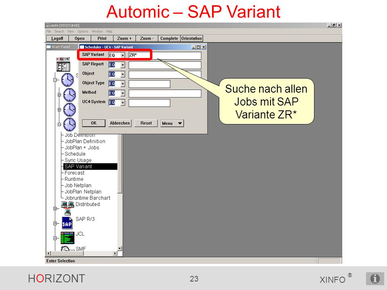Open the Object operator dropdown
Viewport: 387px width, 290px height.
[123, 74]
